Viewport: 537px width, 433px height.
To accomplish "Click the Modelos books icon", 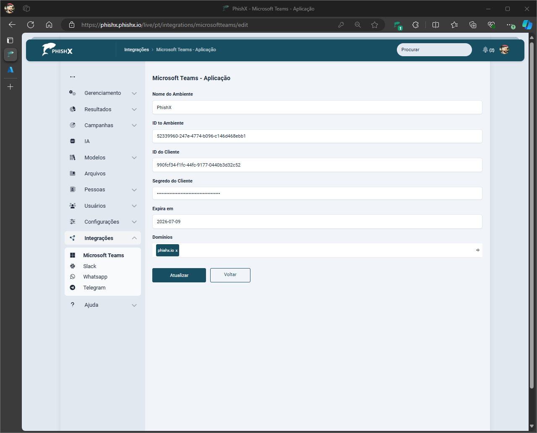I will [x=73, y=157].
